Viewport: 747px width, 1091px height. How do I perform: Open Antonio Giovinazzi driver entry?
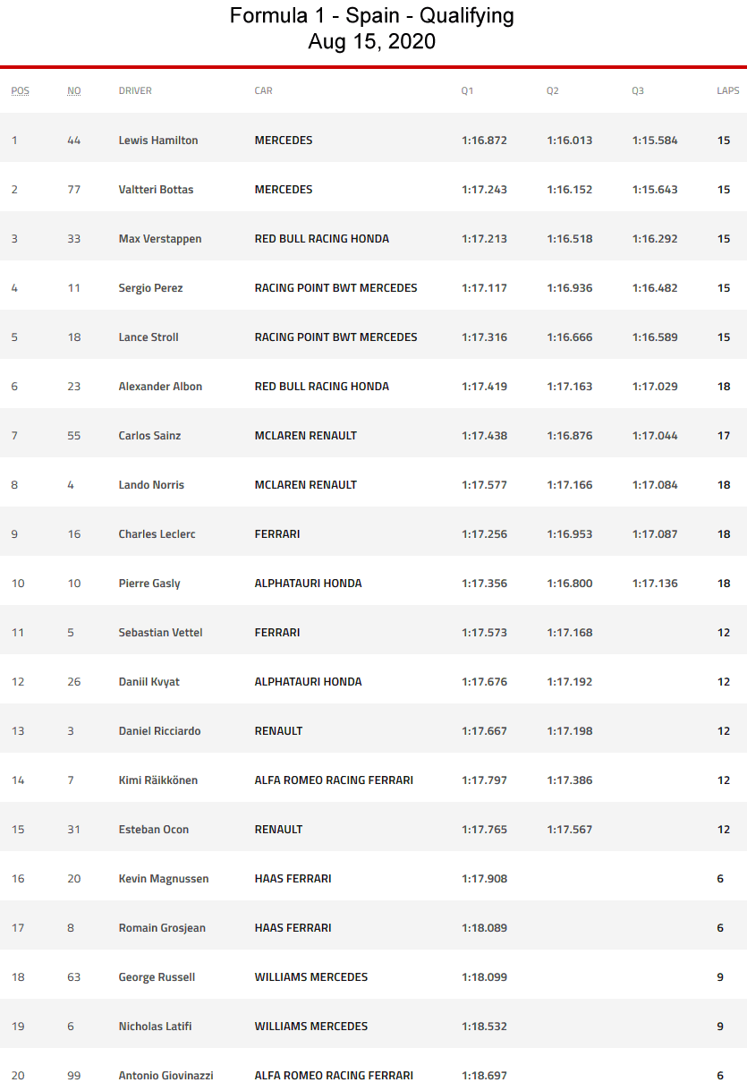(166, 1076)
